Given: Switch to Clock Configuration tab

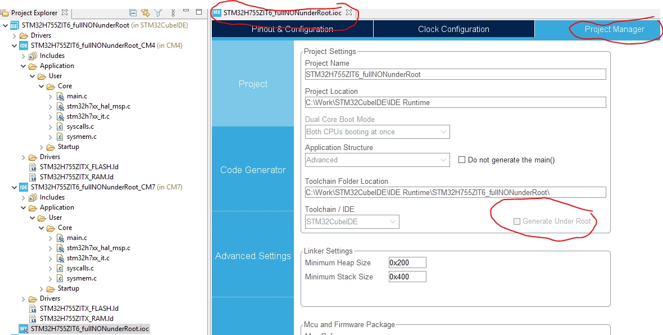Looking at the screenshot, I should [453, 29].
